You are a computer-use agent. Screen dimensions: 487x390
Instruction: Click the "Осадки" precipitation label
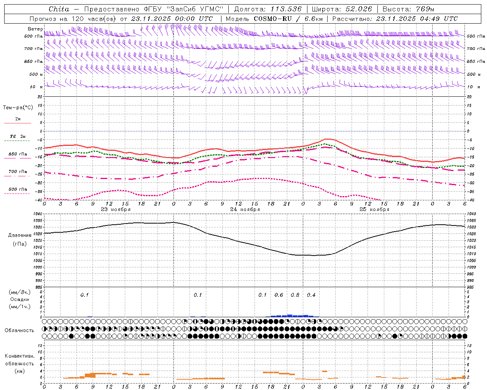pyautogui.click(x=19, y=299)
